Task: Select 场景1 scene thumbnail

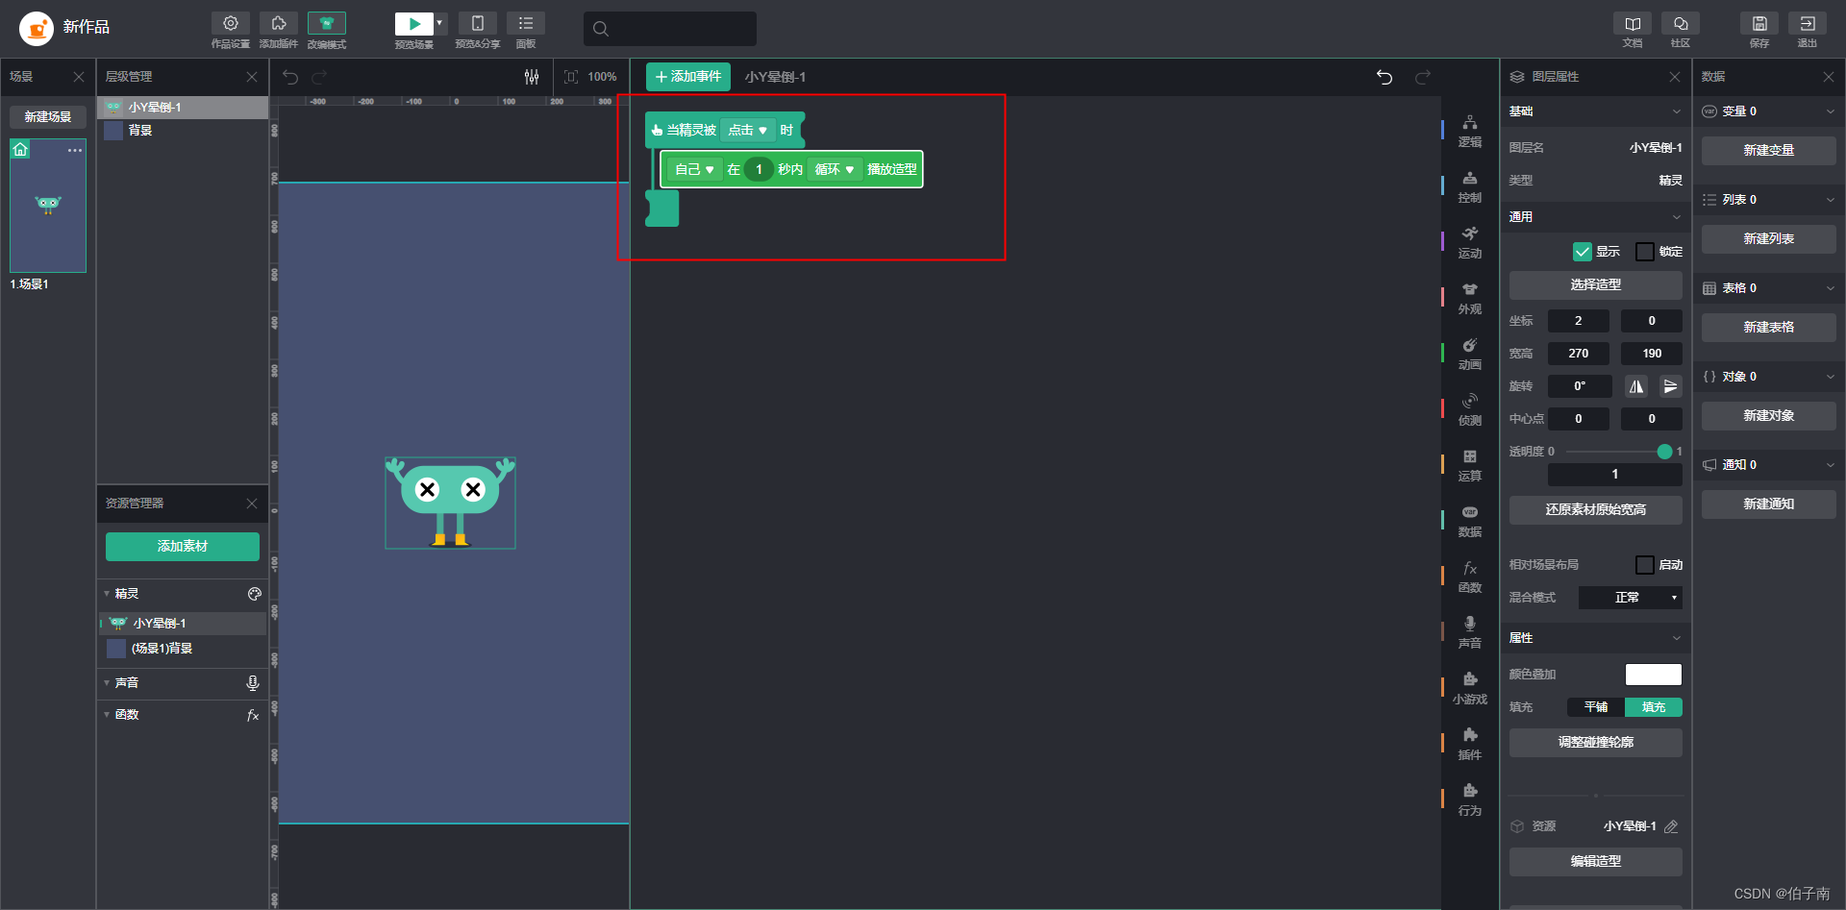Action: (48, 206)
